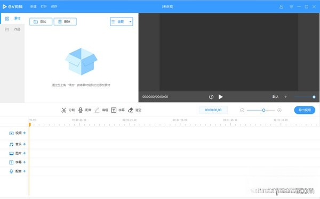This screenshot has height=199, width=320.
Task: Expand the 默认 (Default) preview dropdown
Action: tap(279, 97)
